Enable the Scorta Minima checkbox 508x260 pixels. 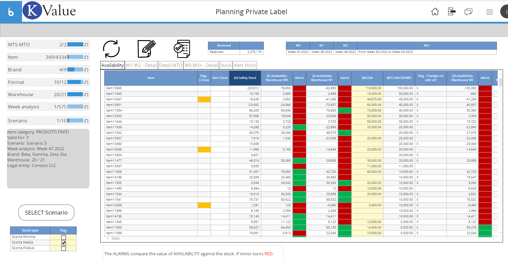point(64,237)
